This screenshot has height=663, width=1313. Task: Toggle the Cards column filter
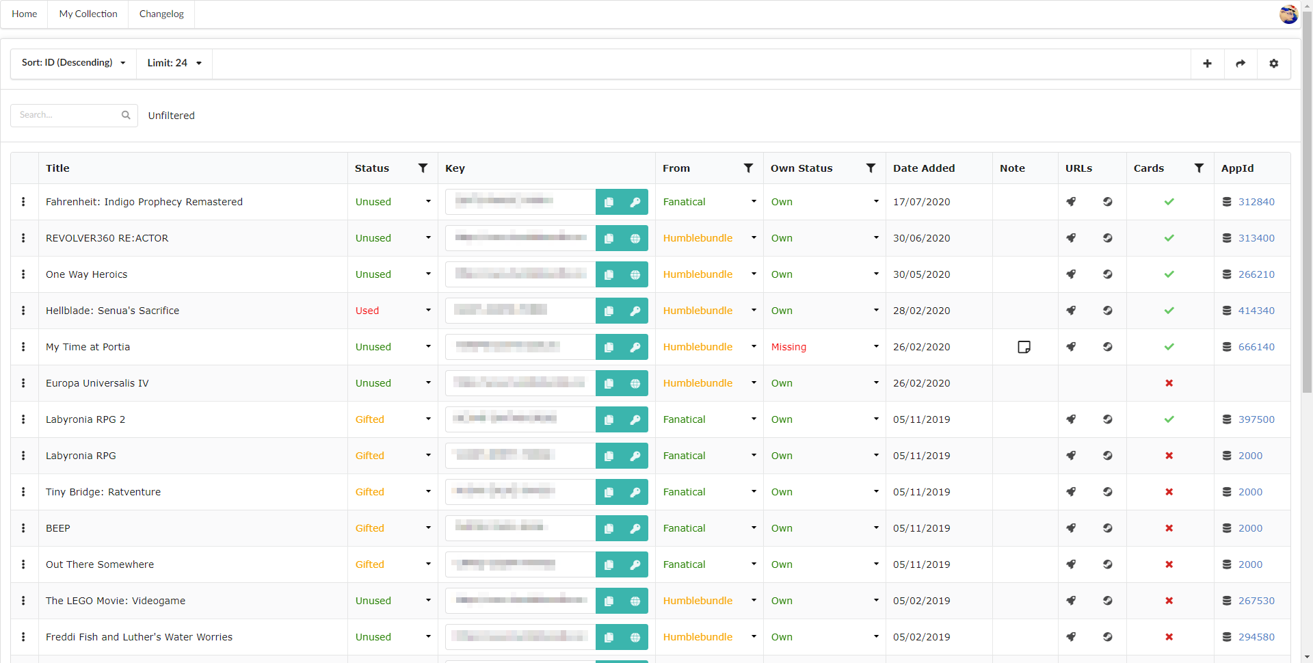[x=1199, y=168]
